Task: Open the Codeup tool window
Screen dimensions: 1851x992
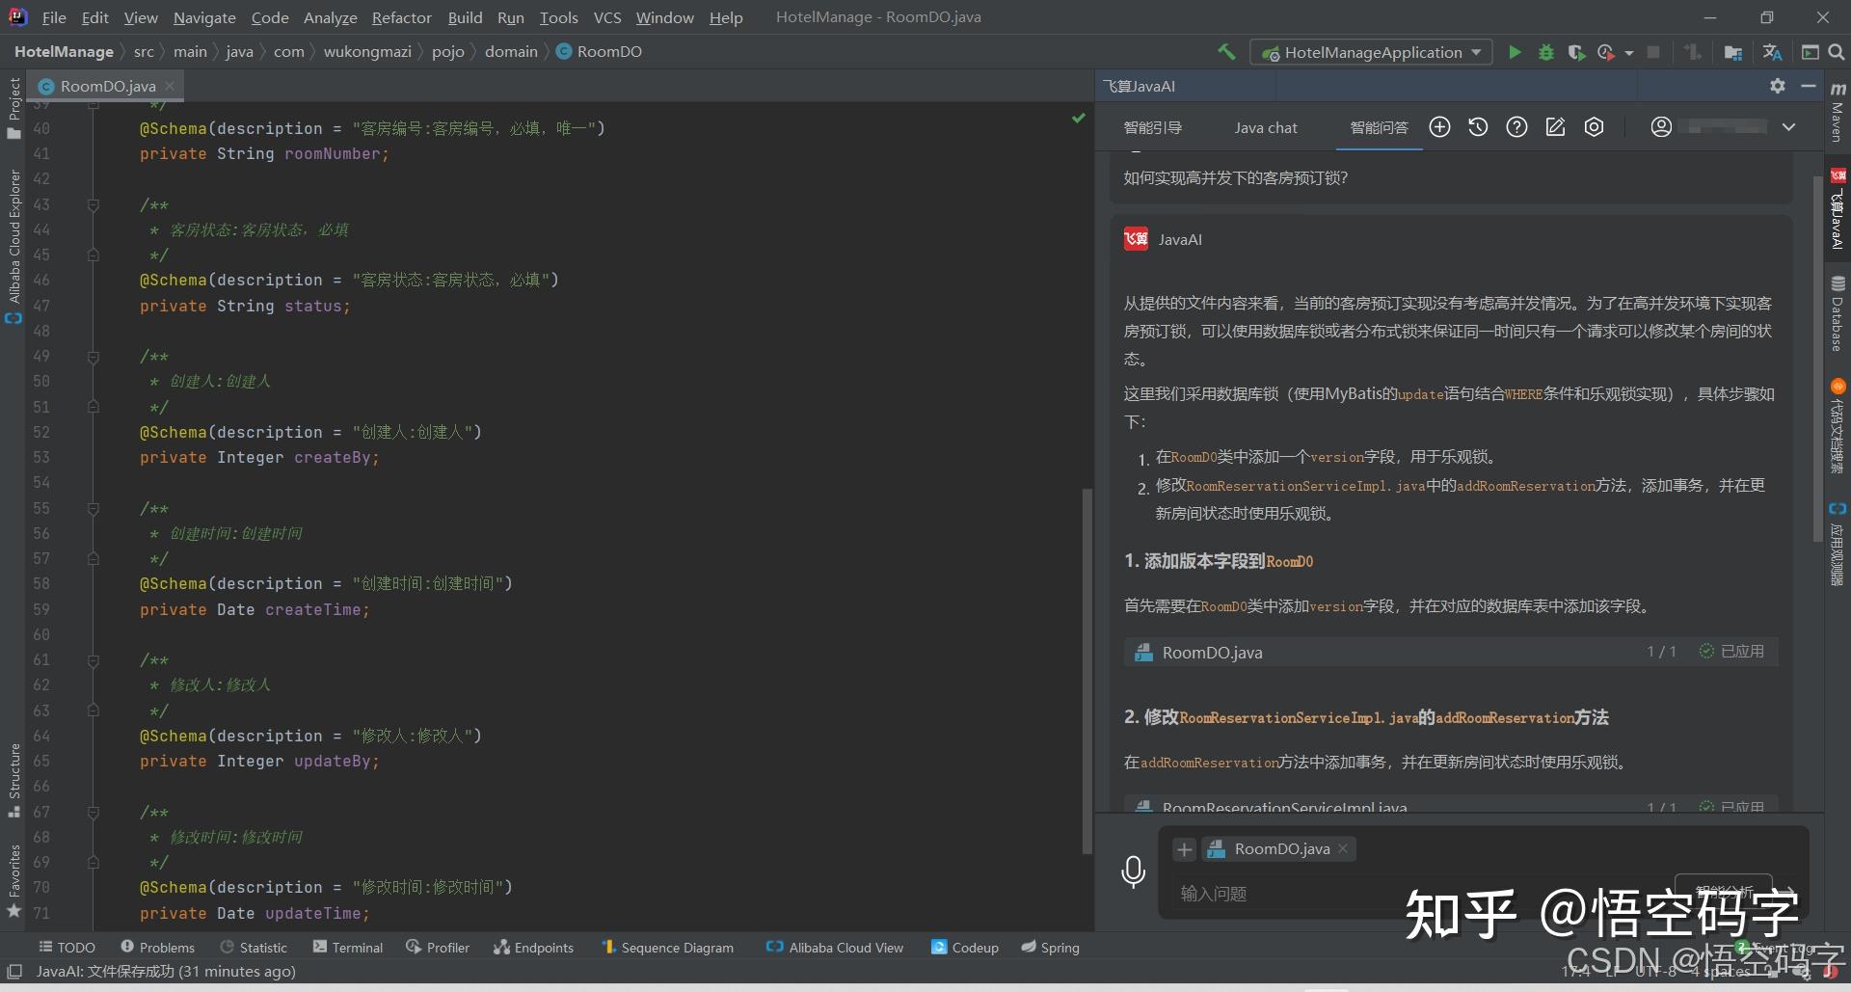Action: click(965, 948)
